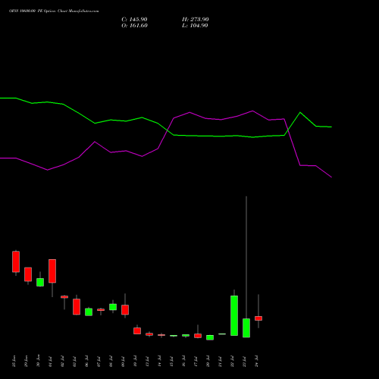Click the high value H: 273.90
This screenshot has width=379, height=379.
point(196,20)
